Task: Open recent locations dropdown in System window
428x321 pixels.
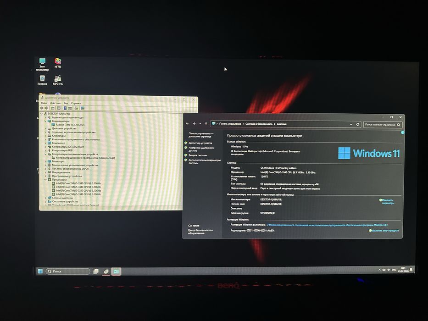Action: click(200, 124)
